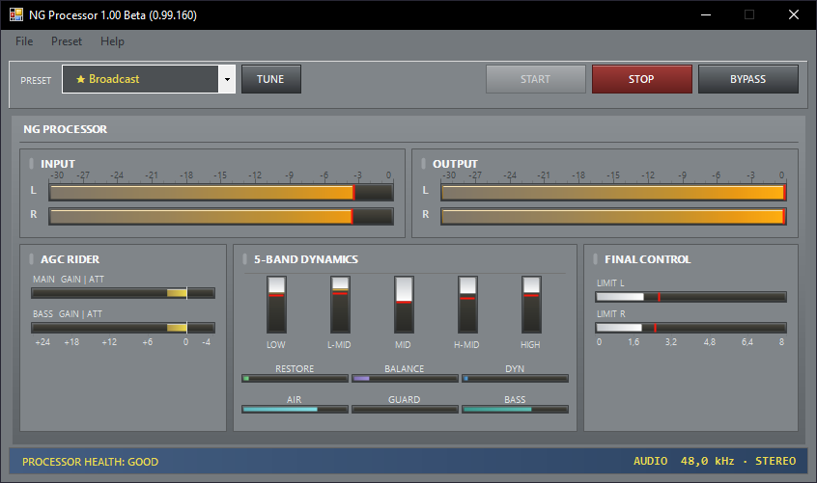Toggle the 5-BAND DYNAMICS section indicator
Image resolution: width=817 pixels, height=483 pixels.
pos(245,259)
